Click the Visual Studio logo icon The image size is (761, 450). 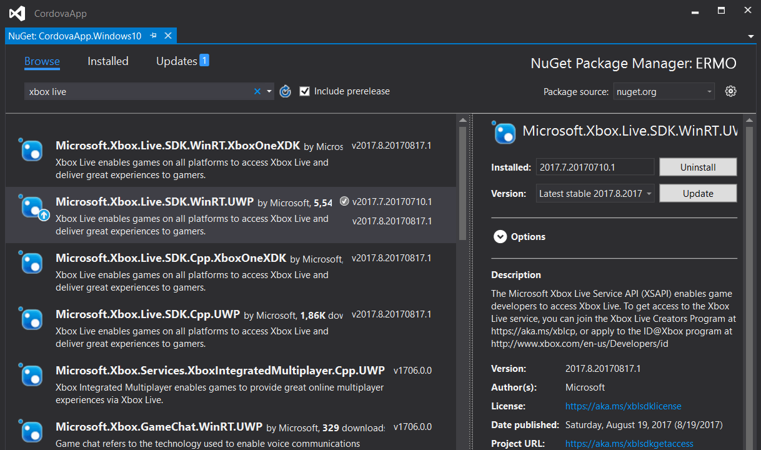(17, 13)
